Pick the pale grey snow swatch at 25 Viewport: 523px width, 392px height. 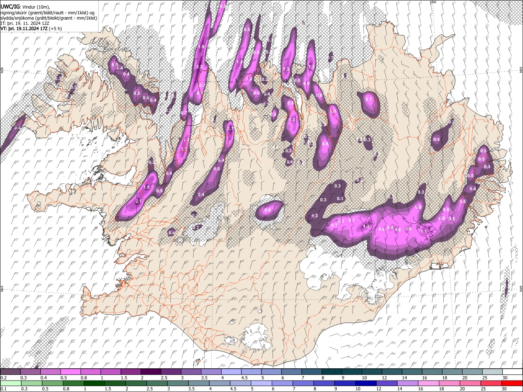point(493,372)
